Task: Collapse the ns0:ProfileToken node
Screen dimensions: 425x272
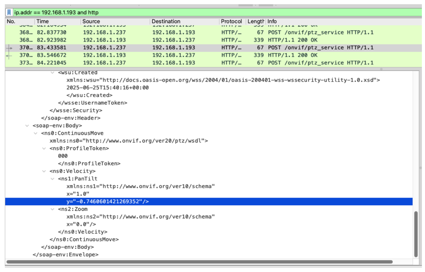Action: [44, 148]
